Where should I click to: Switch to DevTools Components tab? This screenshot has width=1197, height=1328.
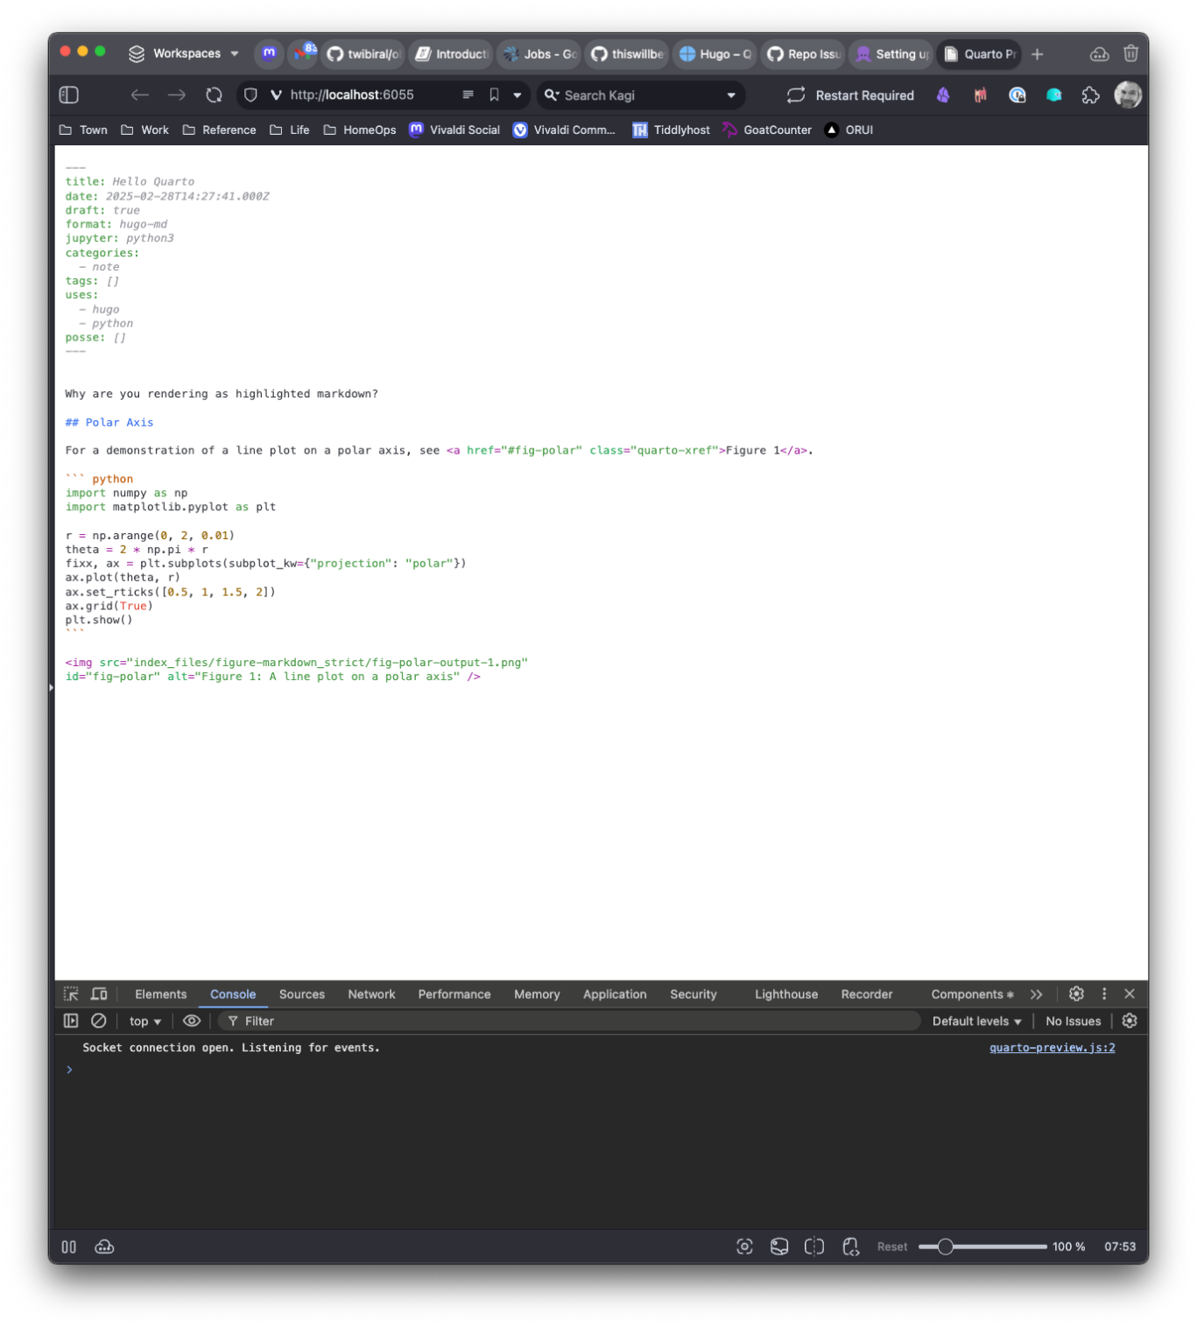(x=972, y=994)
